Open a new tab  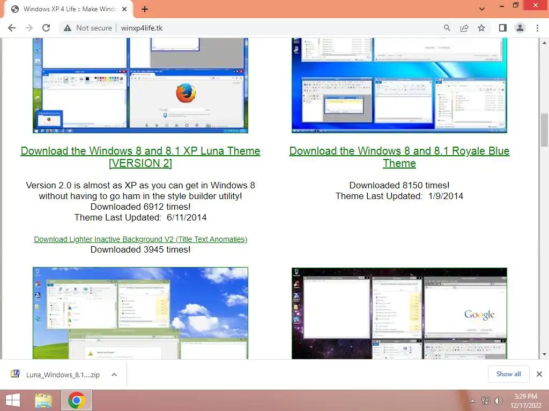pos(145,9)
